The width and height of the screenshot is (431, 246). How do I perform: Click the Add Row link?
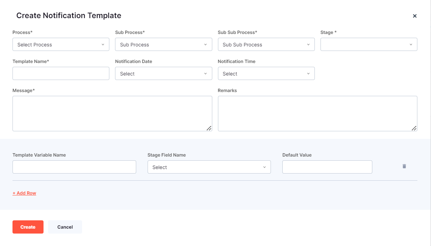(24, 193)
